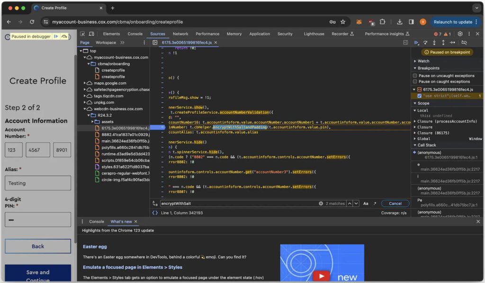Reload the page

(x=32, y=22)
